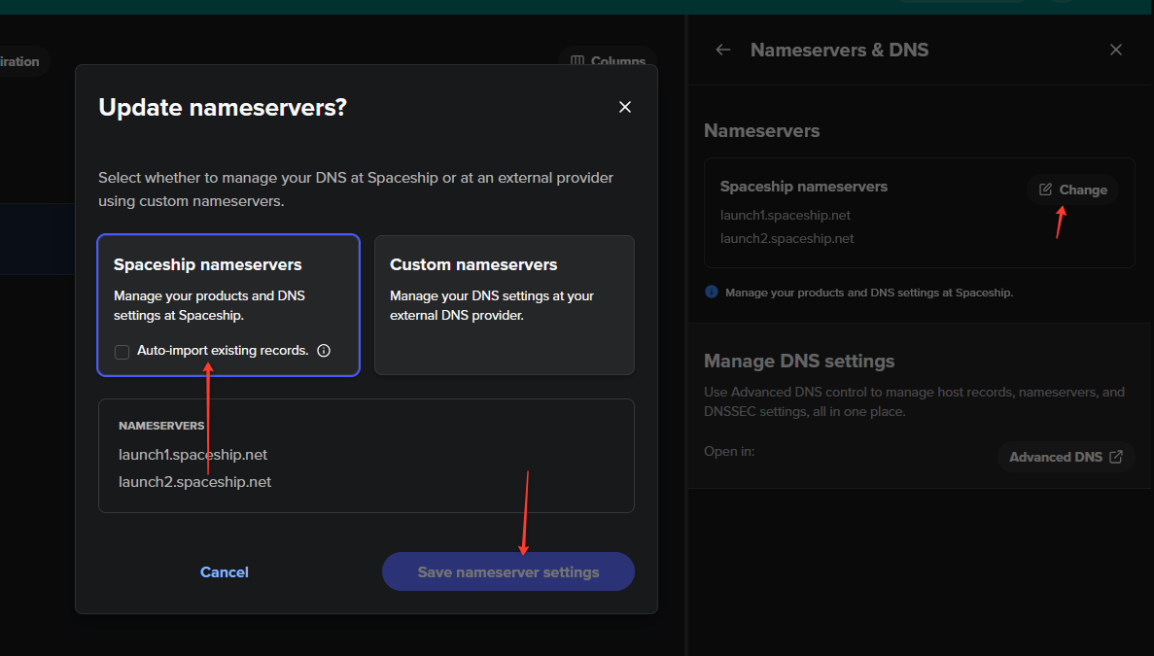Close the Update nameservers dialog
Image resolution: width=1154 pixels, height=656 pixels.
point(625,107)
